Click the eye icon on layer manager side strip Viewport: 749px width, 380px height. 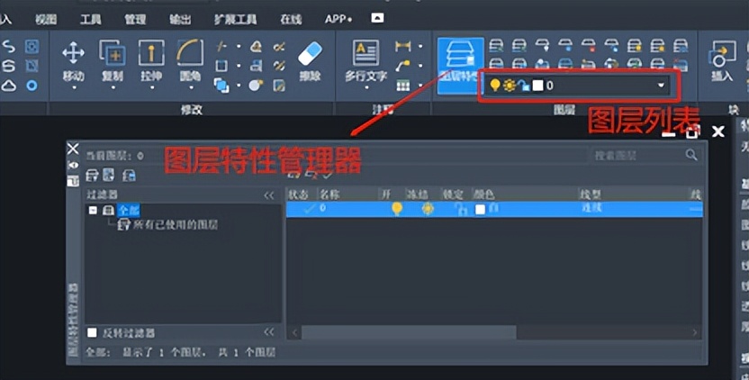[x=73, y=166]
